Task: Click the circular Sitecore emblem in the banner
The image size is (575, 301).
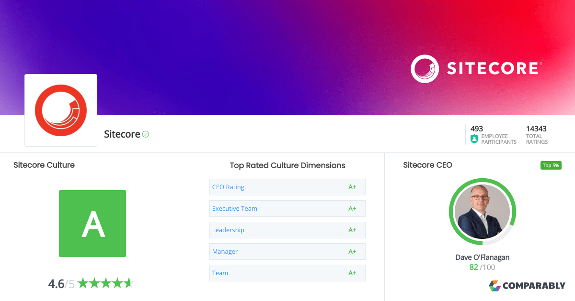Action: (x=425, y=68)
